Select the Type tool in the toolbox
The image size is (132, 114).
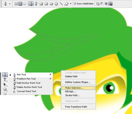pos(5,79)
